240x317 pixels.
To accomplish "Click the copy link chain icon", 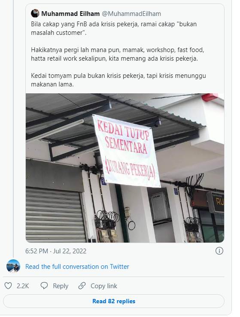I will pos(82,286).
